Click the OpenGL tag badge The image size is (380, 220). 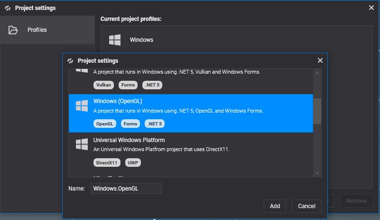point(105,124)
